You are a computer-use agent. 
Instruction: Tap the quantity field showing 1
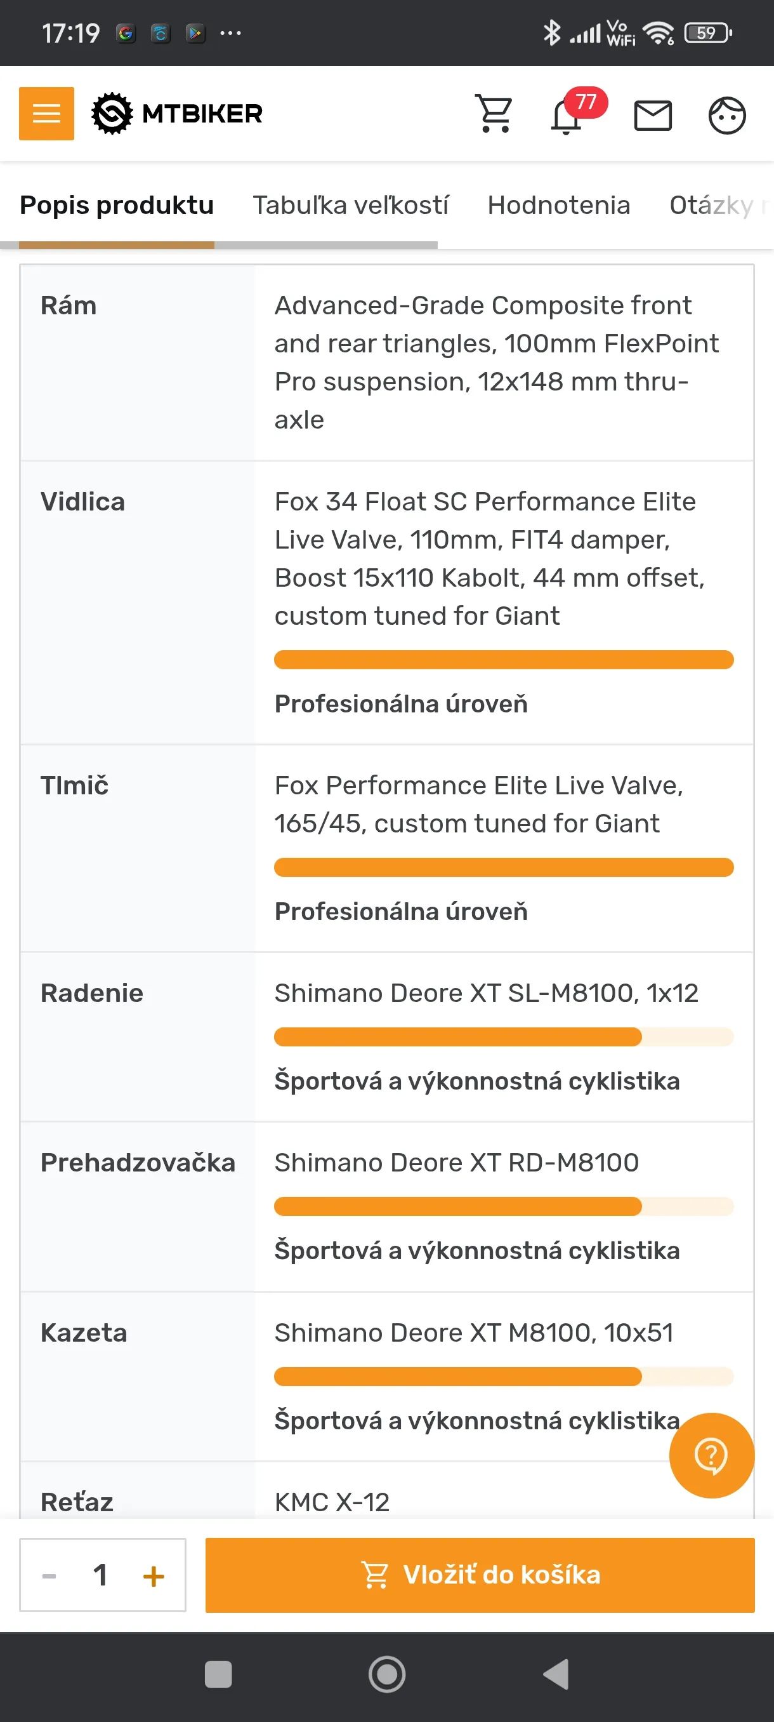click(101, 1575)
